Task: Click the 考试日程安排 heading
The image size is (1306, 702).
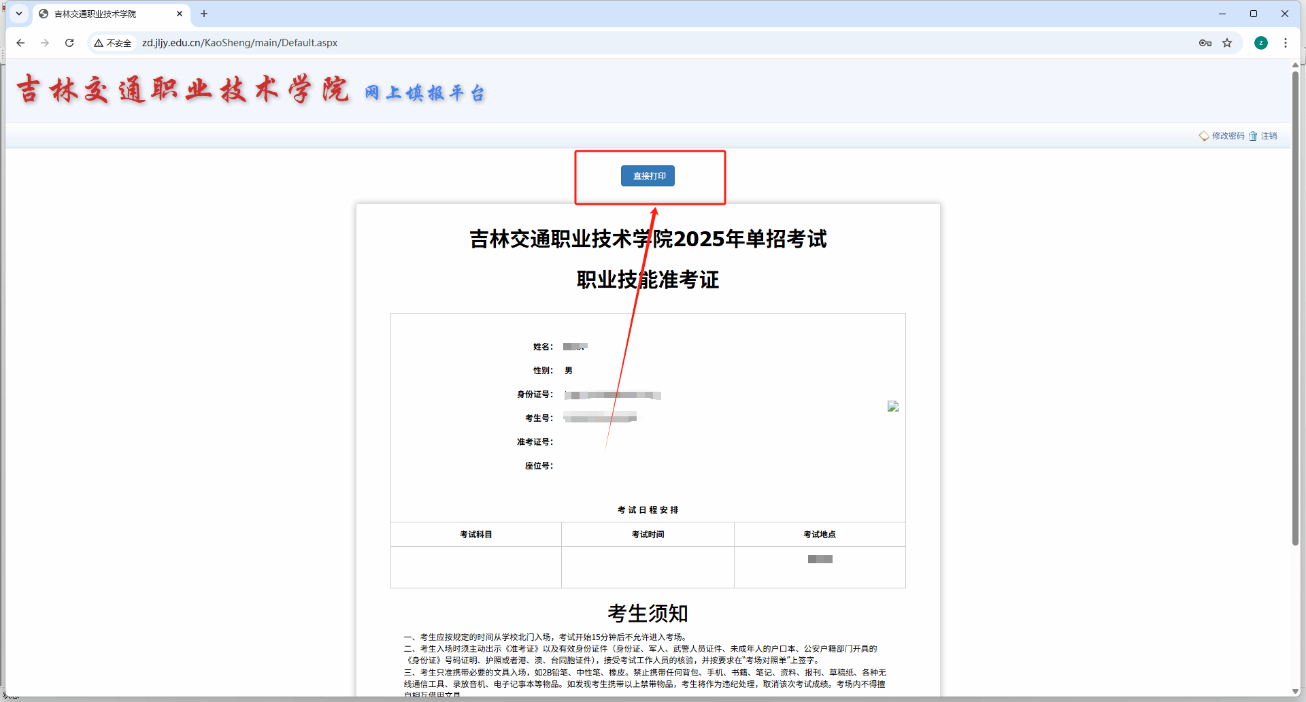Action: click(x=648, y=510)
